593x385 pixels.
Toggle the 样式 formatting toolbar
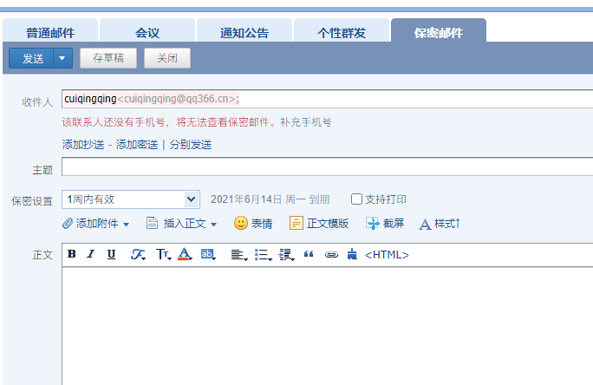(440, 224)
